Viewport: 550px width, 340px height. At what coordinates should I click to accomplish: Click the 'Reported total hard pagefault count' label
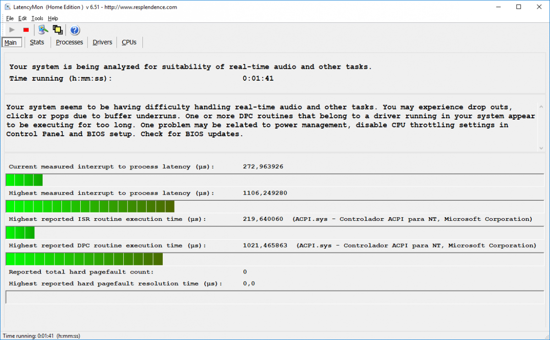tap(81, 272)
